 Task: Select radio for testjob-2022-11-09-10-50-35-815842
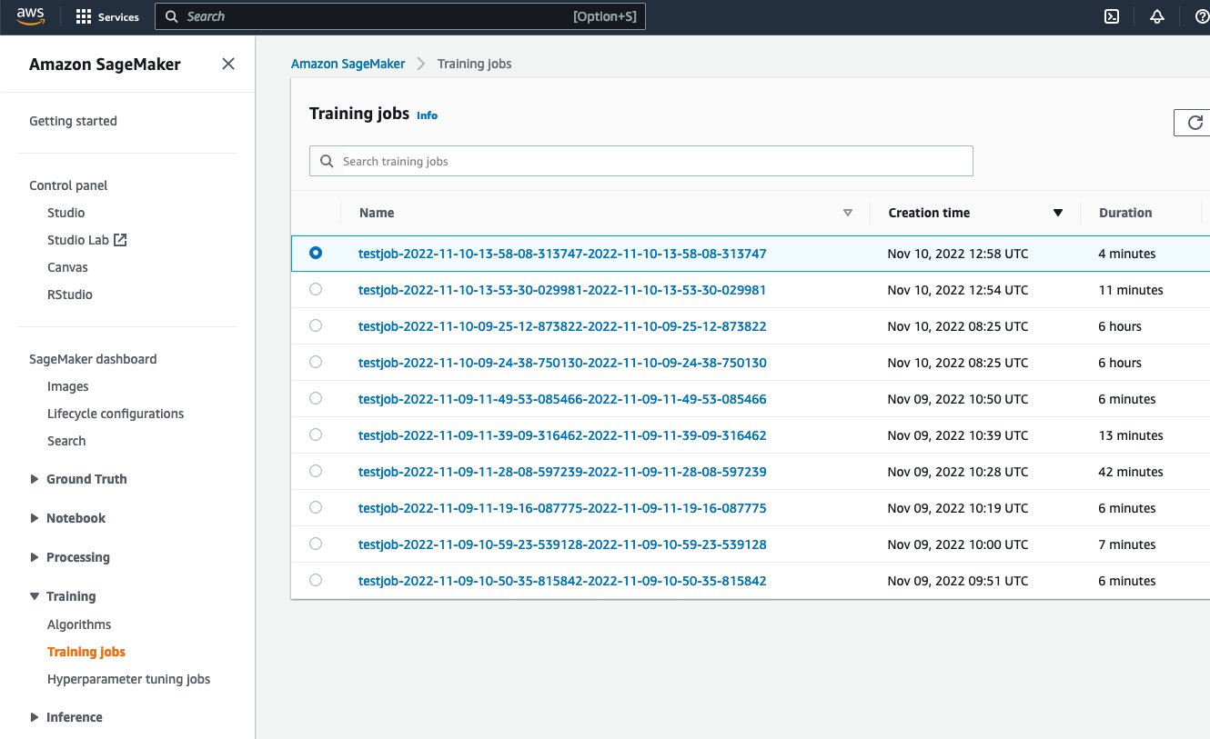click(316, 581)
